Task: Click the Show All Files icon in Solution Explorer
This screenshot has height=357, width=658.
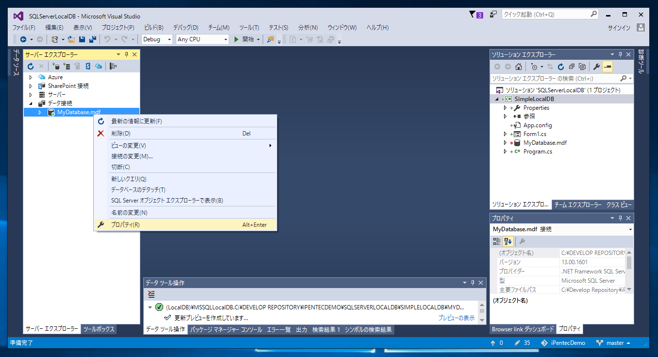Action: tap(582, 67)
